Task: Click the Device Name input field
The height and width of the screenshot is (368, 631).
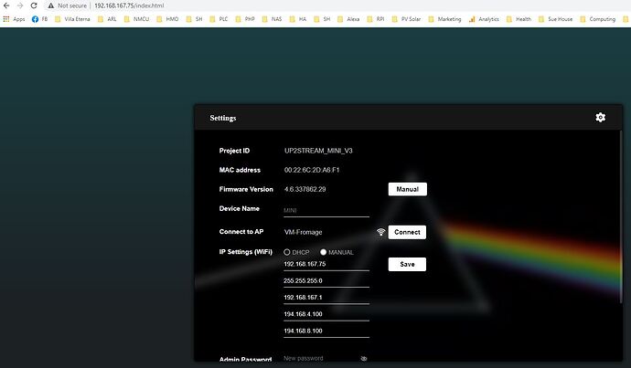Action: (x=326, y=211)
